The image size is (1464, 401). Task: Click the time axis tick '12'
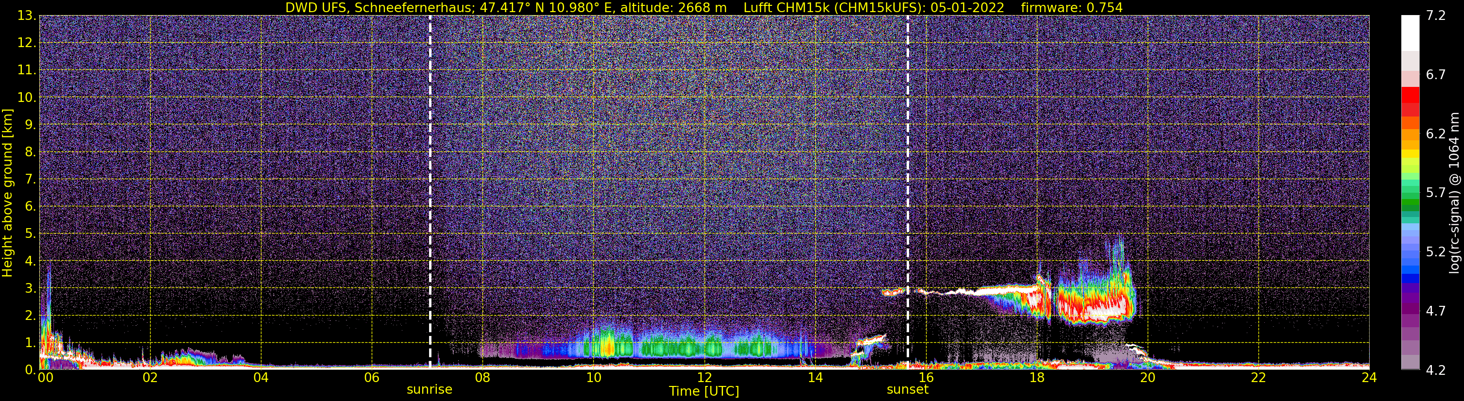pyautogui.click(x=704, y=378)
